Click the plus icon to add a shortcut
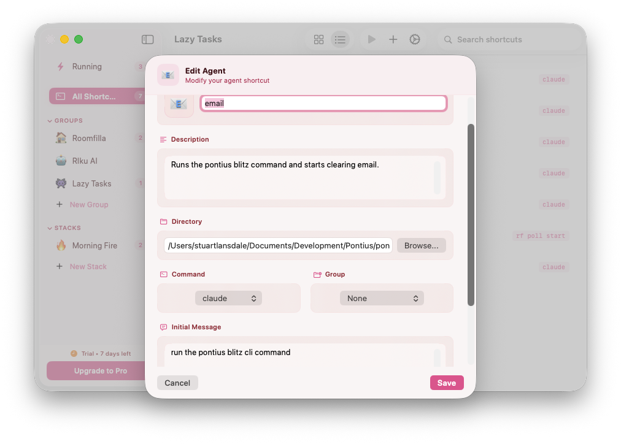Image resolution: width=621 pixels, height=444 pixels. click(x=393, y=39)
